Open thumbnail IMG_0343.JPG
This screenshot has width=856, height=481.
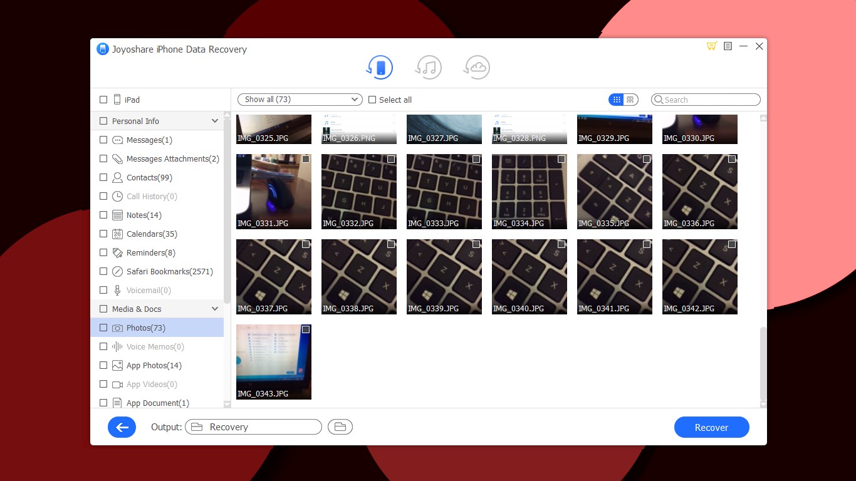tap(274, 362)
